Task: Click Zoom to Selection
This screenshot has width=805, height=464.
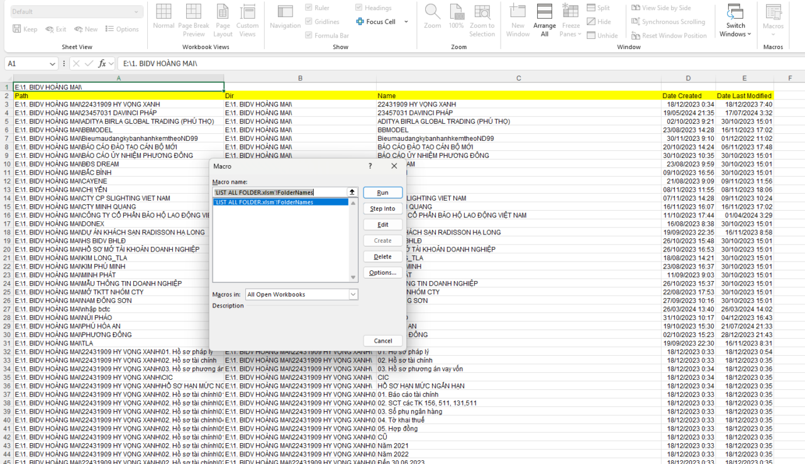Action: tap(482, 20)
